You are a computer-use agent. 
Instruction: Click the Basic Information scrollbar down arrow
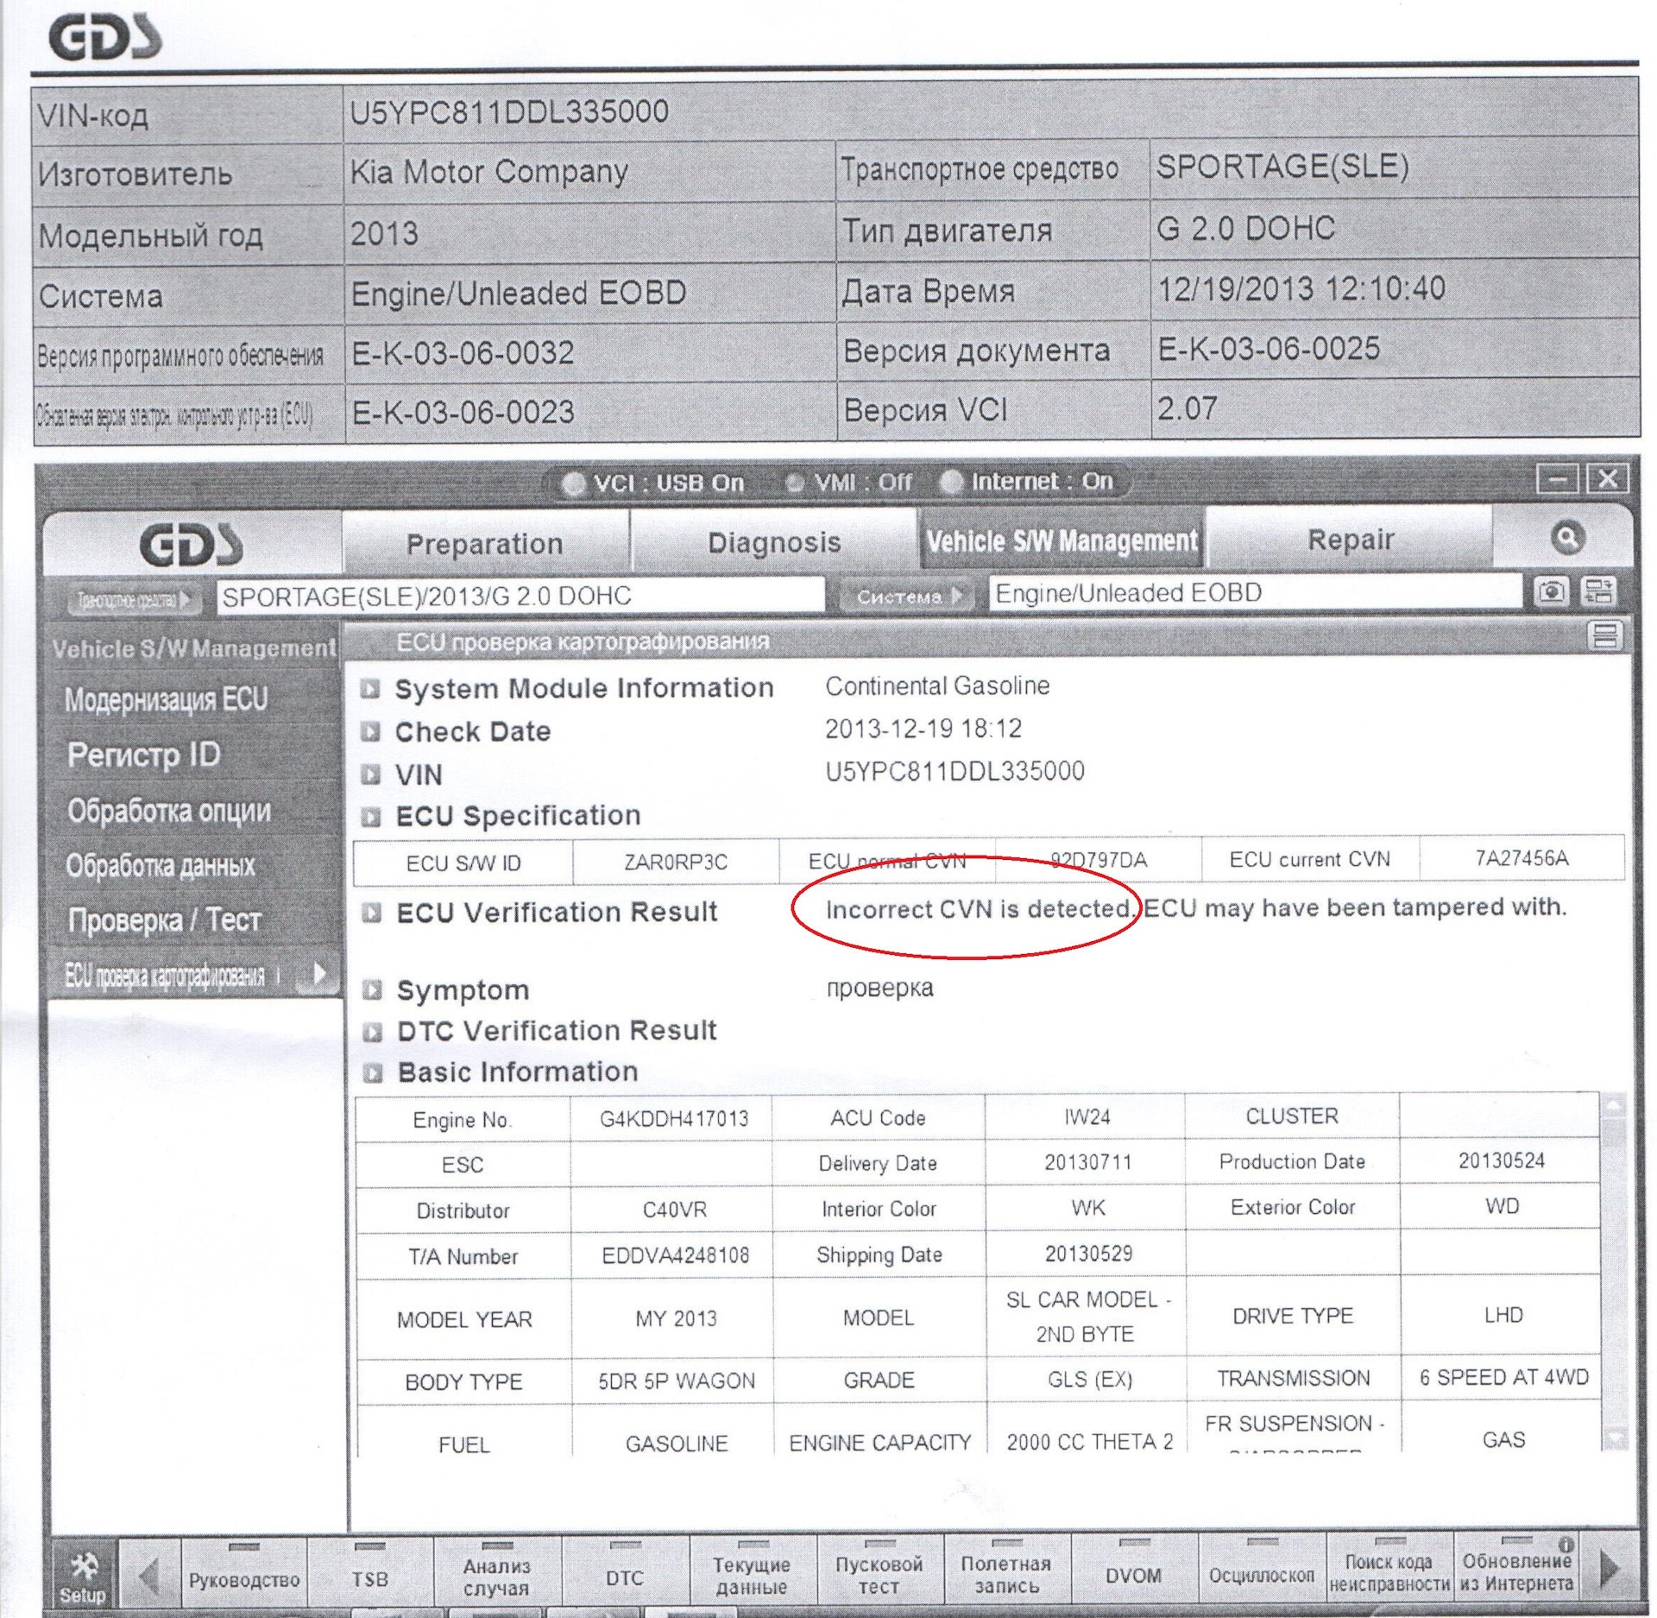pyautogui.click(x=1615, y=1437)
